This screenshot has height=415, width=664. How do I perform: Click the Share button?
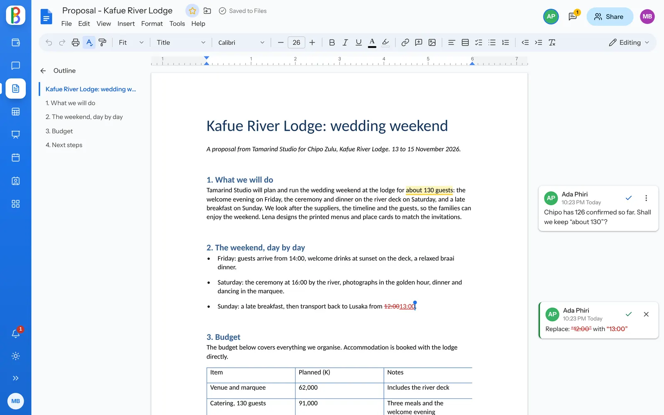[610, 17]
